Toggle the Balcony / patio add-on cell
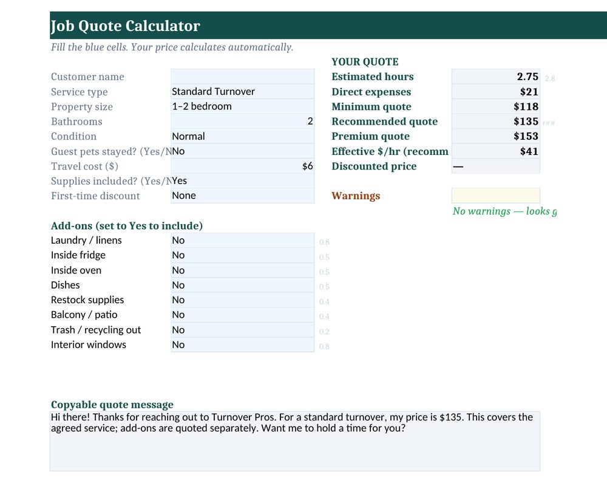Viewport: 607px width, 483px height. tap(242, 315)
